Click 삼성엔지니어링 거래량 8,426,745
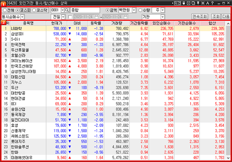The width and height of the screenshot is (232, 162). click(x=120, y=72)
